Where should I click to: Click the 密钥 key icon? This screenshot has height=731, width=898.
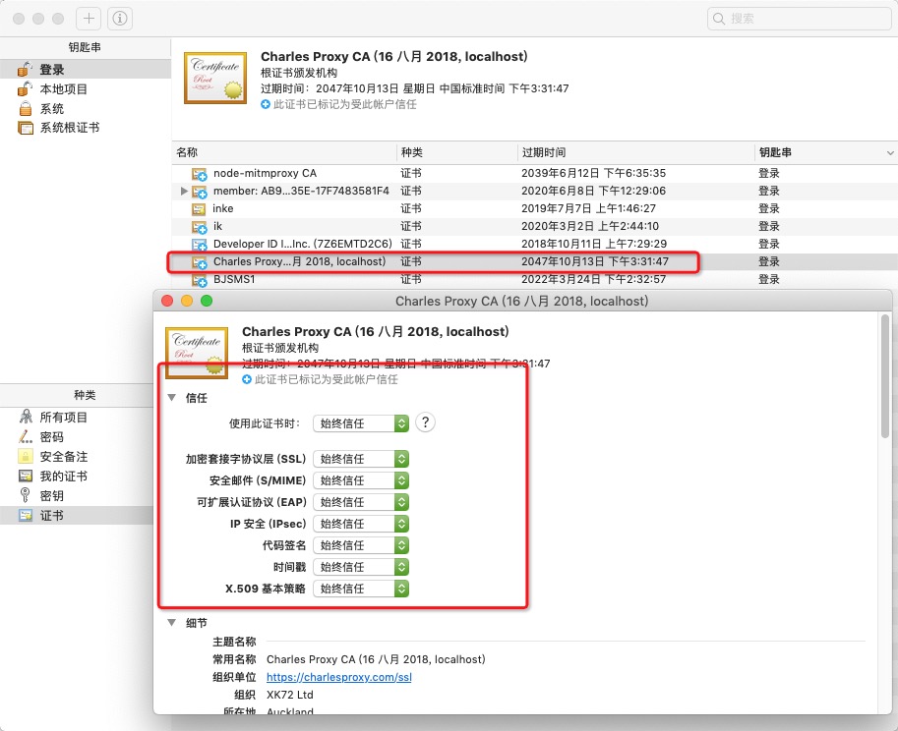[26, 495]
